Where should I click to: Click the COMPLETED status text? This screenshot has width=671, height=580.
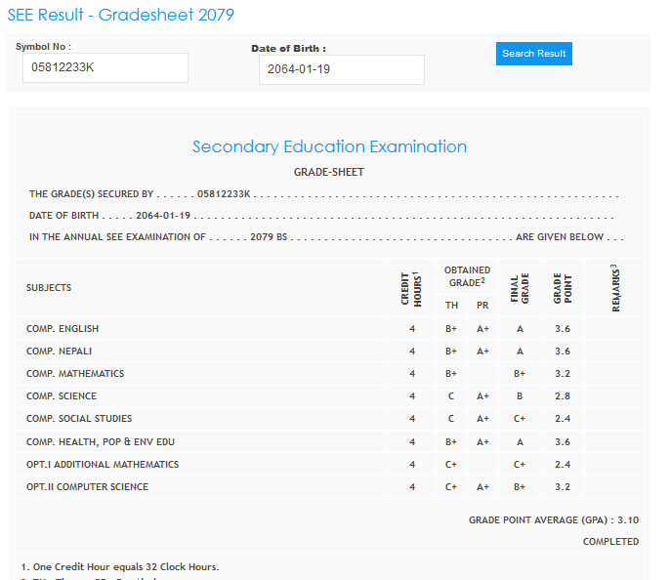pyautogui.click(x=610, y=541)
